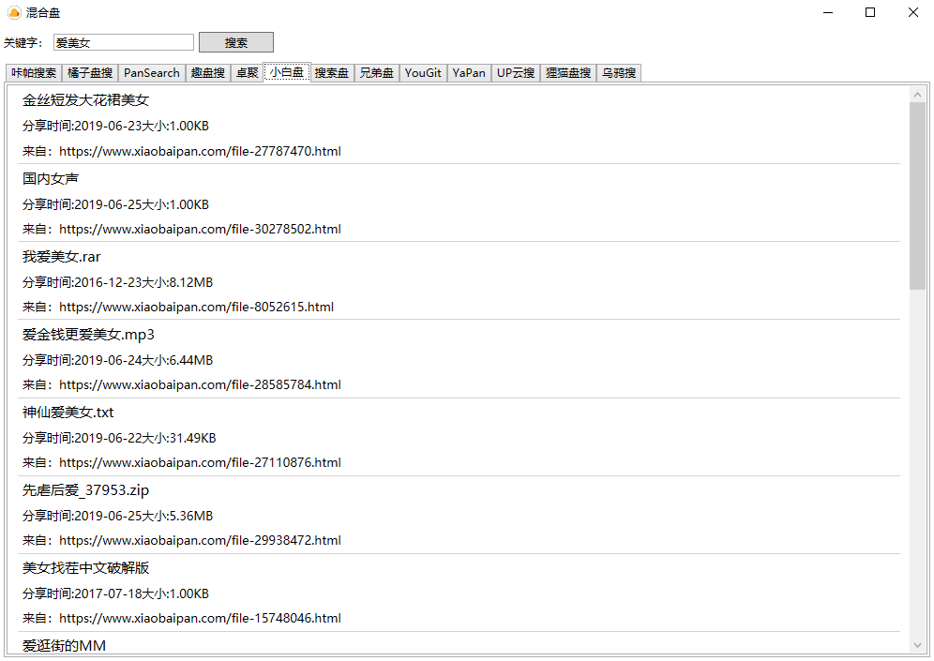
Task: Open the 我爱美女.rar result link
Action: tap(196, 307)
